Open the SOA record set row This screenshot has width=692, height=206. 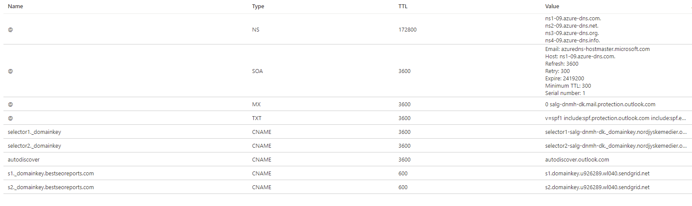coord(10,71)
